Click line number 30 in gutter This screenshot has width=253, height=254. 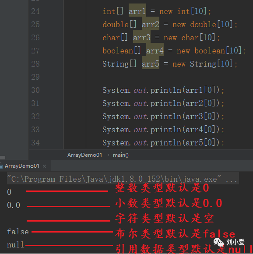(x=35, y=90)
